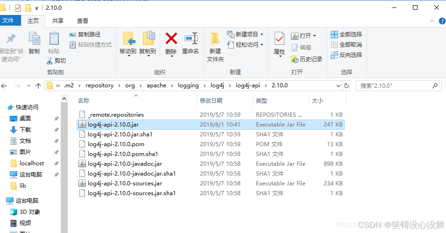Click 粘贴快捷方式 (paste shortcut)
Viewport: 446px width, 233px height.
click(91, 45)
